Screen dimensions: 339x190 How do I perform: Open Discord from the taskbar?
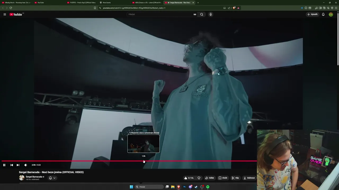[x=190, y=187]
